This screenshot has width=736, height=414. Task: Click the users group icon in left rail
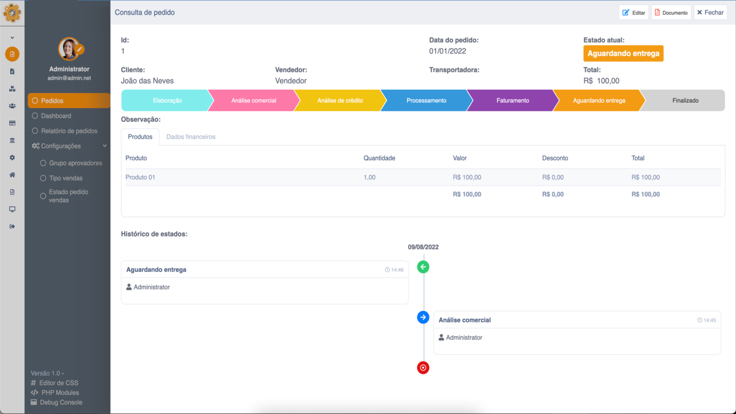pyautogui.click(x=12, y=106)
